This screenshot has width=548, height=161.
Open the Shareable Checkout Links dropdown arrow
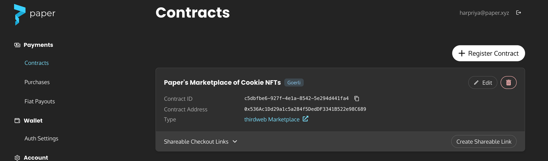tap(235, 142)
